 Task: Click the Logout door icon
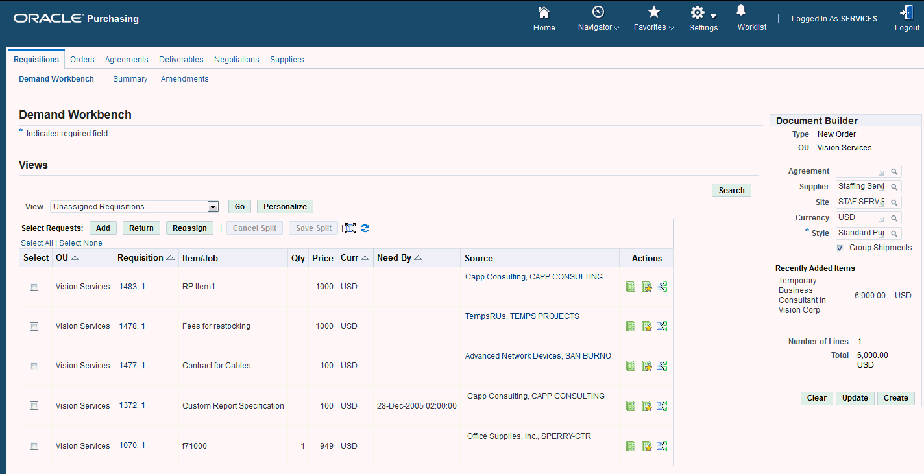point(906,12)
